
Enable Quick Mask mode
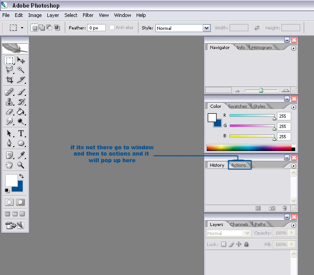20,202
